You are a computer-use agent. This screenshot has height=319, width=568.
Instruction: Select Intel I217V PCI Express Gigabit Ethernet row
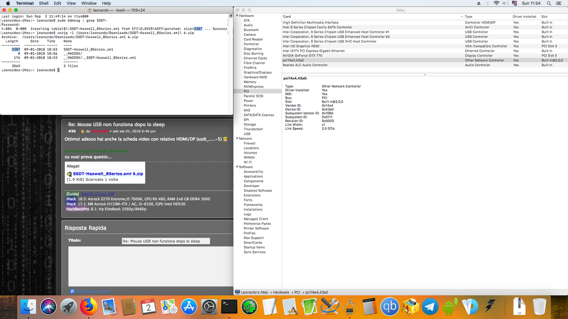[x=425, y=51]
